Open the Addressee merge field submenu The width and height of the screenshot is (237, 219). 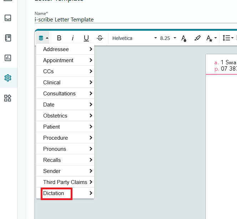[x=65, y=49]
